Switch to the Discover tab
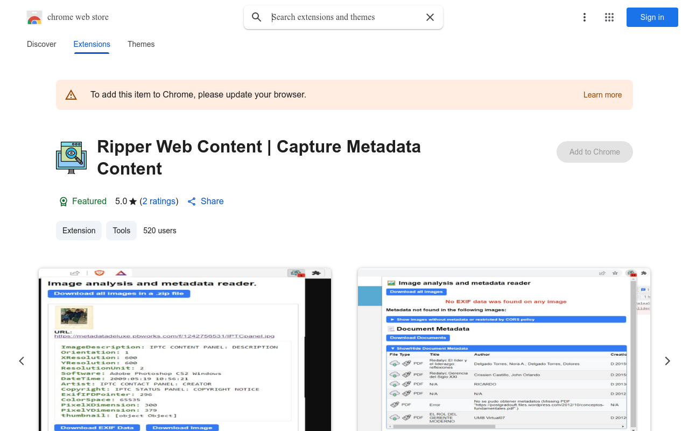The image size is (689, 431). pyautogui.click(x=41, y=44)
